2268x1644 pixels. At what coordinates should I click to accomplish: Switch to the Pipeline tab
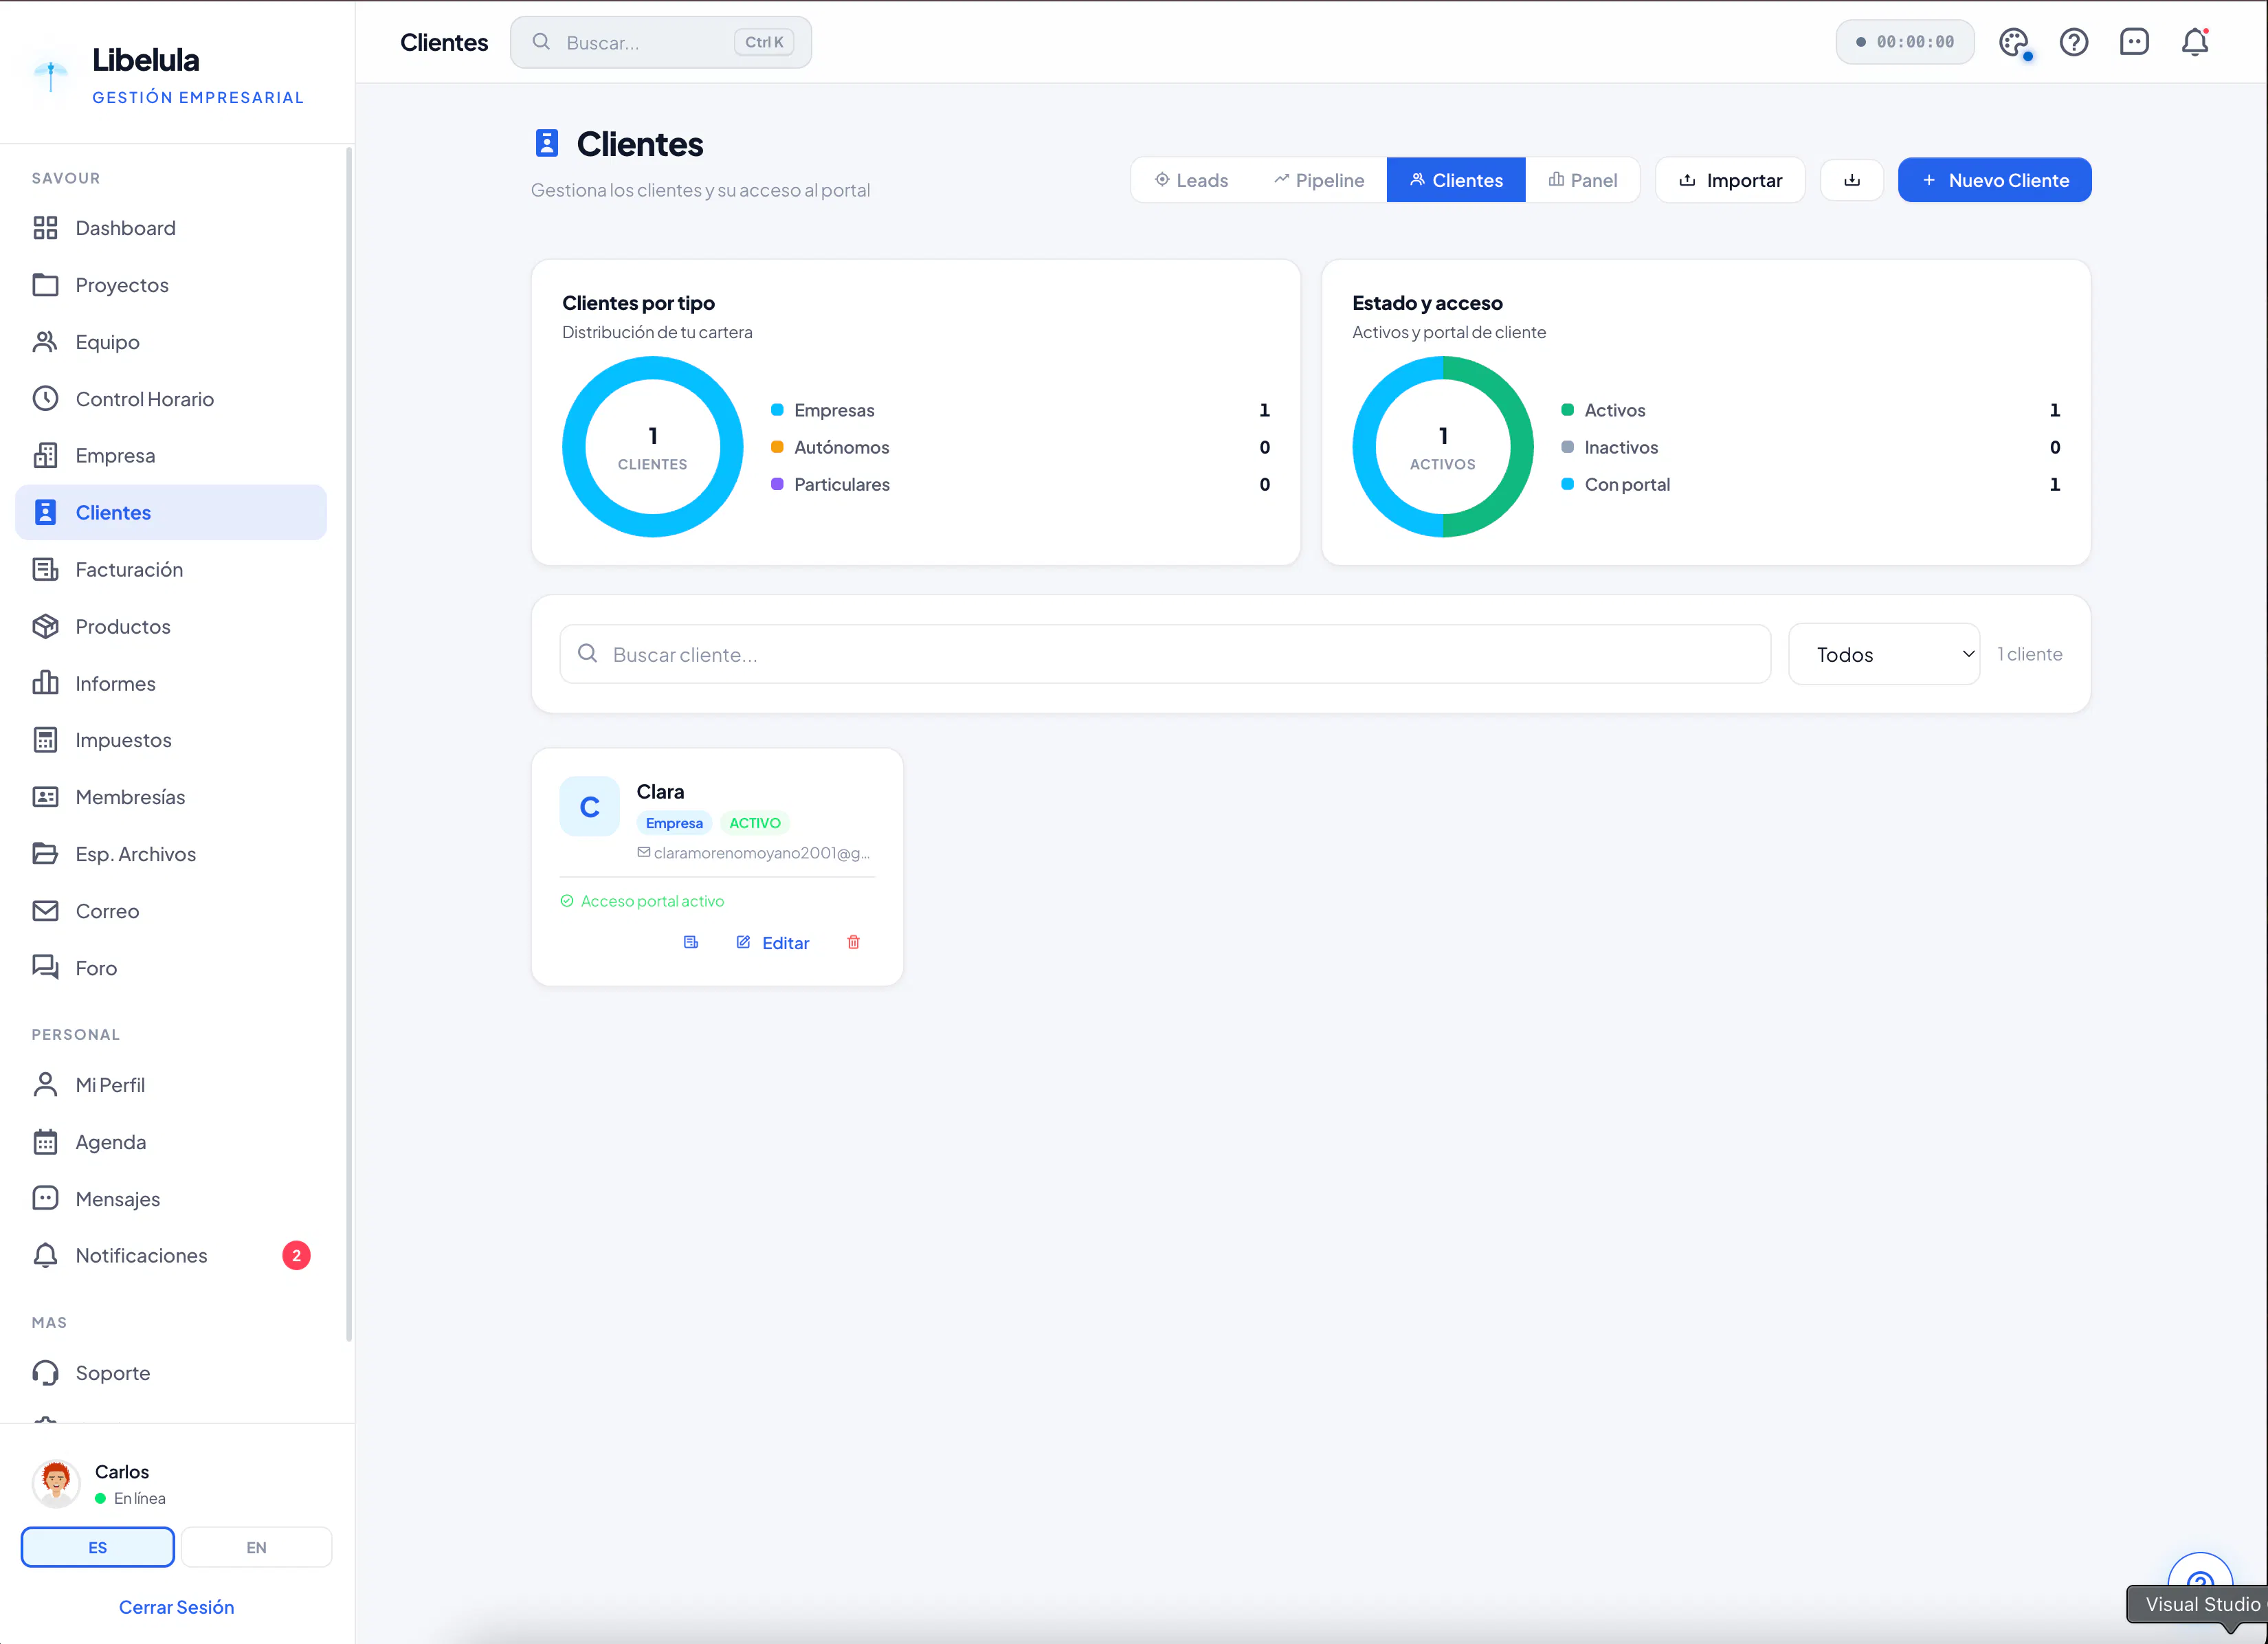(x=1319, y=180)
